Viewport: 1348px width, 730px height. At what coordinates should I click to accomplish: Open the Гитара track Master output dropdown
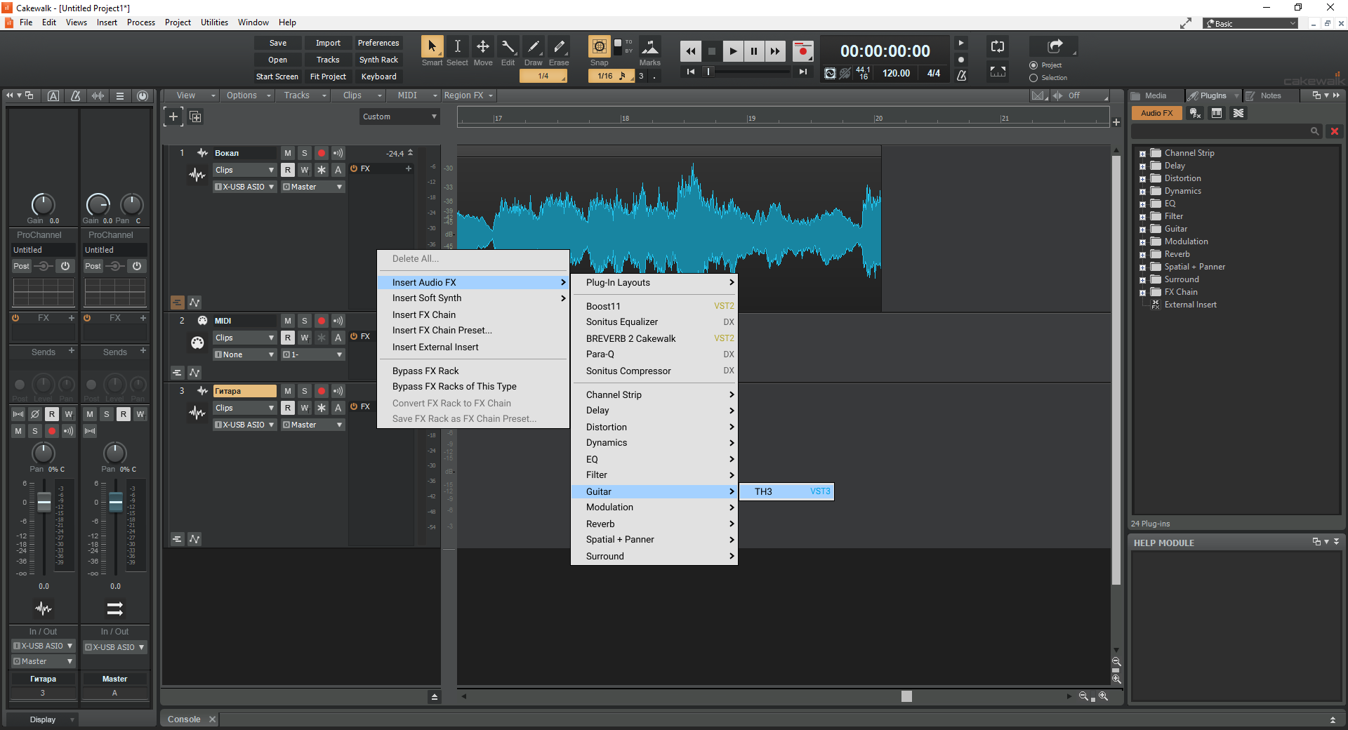click(312, 425)
